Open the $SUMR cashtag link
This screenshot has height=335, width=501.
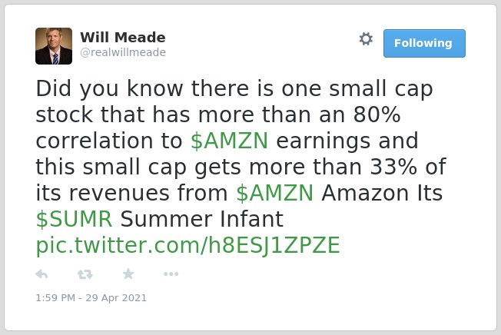[74, 219]
